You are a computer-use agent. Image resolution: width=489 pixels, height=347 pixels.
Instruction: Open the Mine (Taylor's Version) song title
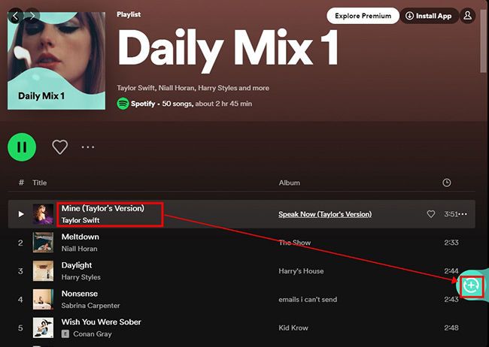pos(103,208)
